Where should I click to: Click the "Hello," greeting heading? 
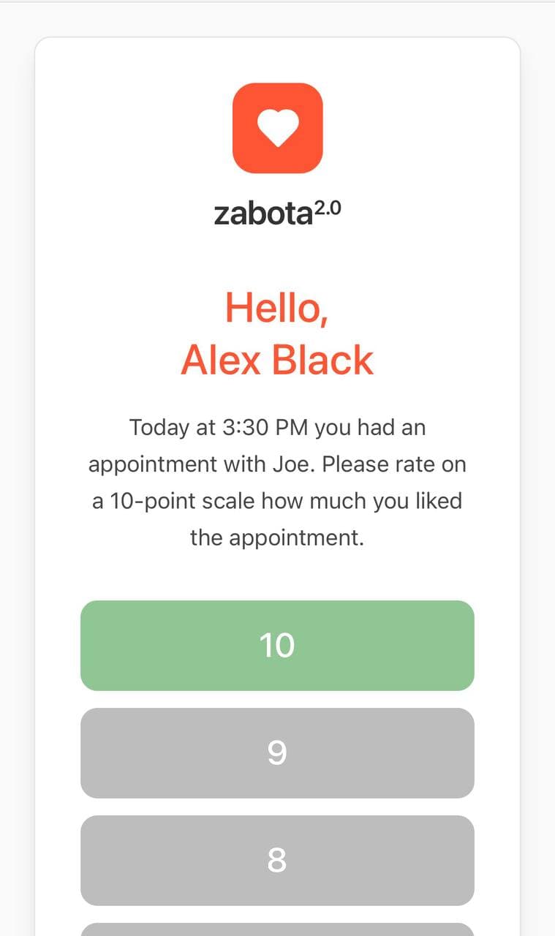[x=277, y=307]
